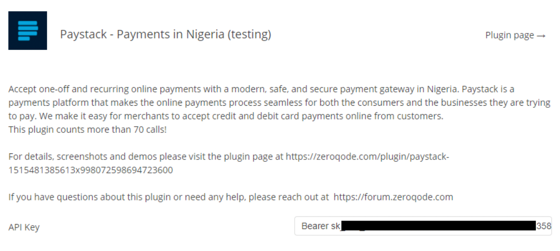Click the arrow beside Plugin page
Screen dimensions: 560x251
coord(541,36)
